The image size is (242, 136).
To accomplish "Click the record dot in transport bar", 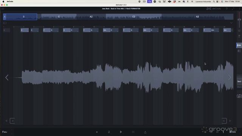I will (97, 132).
